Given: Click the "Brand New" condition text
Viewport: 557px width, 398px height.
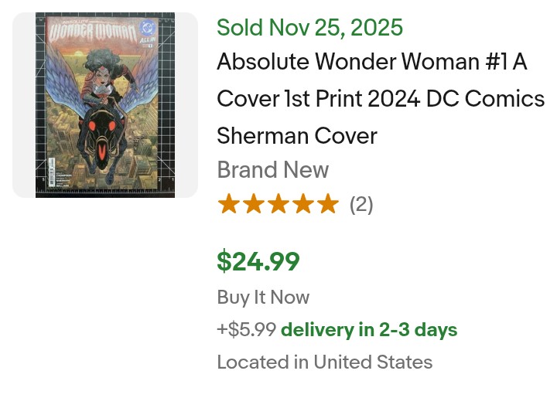Looking at the screenshot, I should click(272, 170).
